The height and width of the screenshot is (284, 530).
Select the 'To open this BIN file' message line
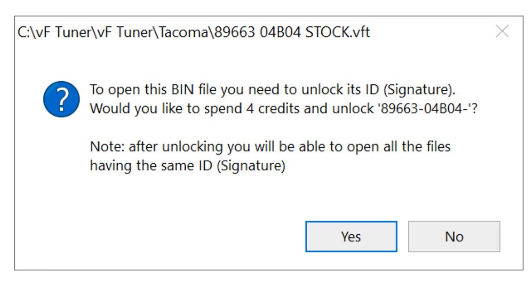click(x=273, y=90)
